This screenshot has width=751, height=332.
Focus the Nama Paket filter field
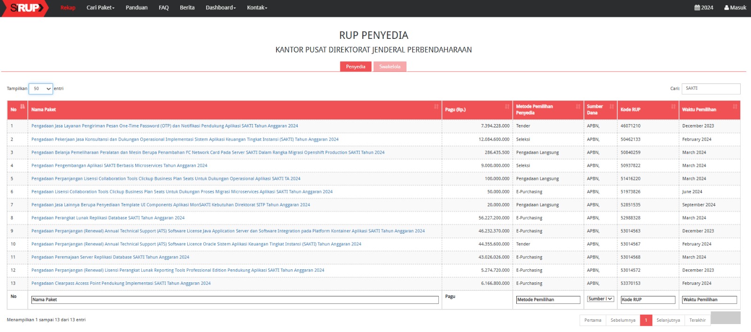tap(235, 300)
